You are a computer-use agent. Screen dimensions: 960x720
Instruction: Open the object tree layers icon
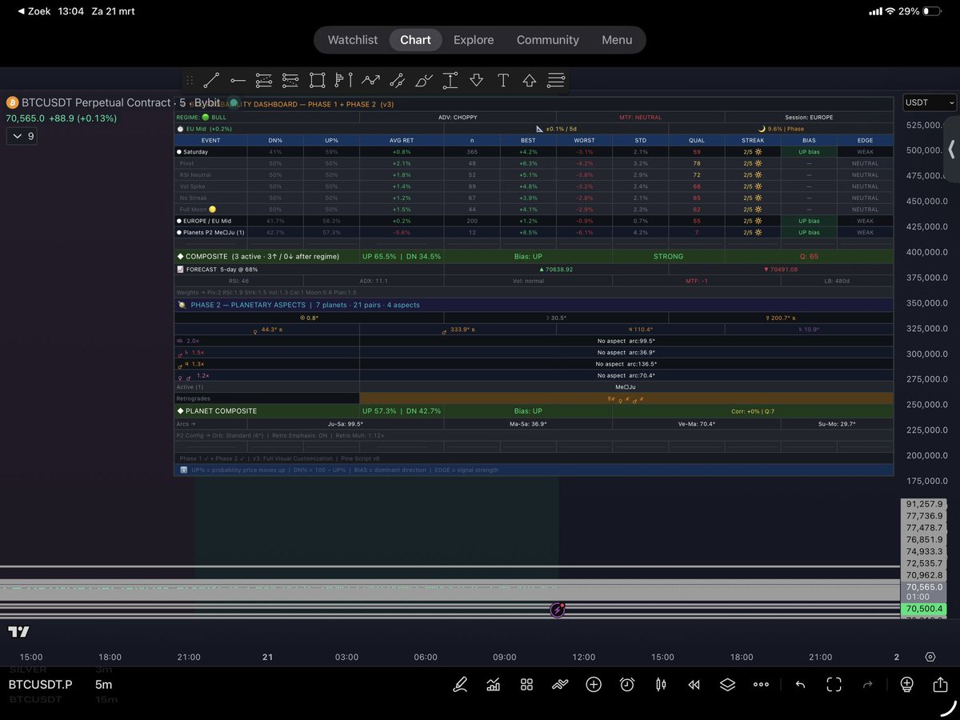[727, 684]
